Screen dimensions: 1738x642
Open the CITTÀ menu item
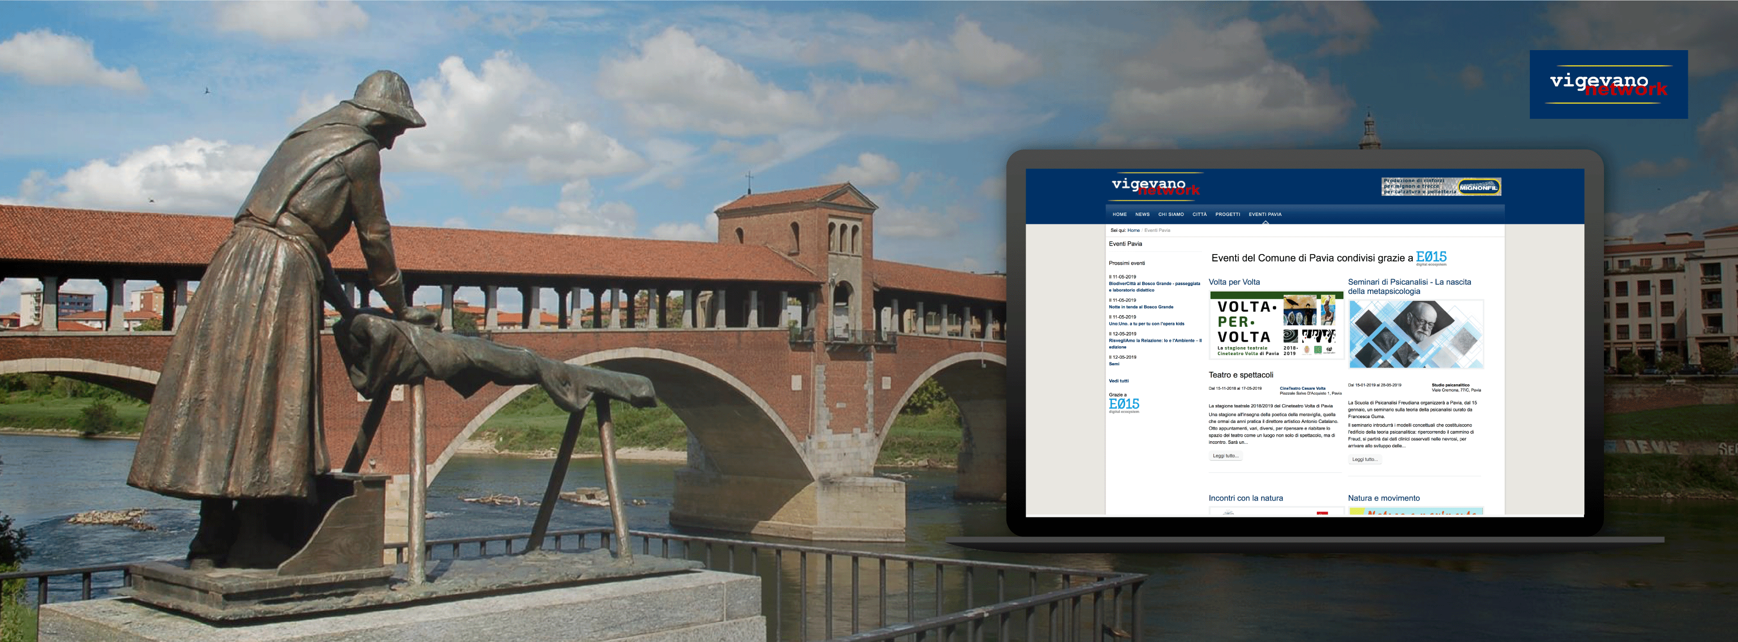pos(1199,214)
